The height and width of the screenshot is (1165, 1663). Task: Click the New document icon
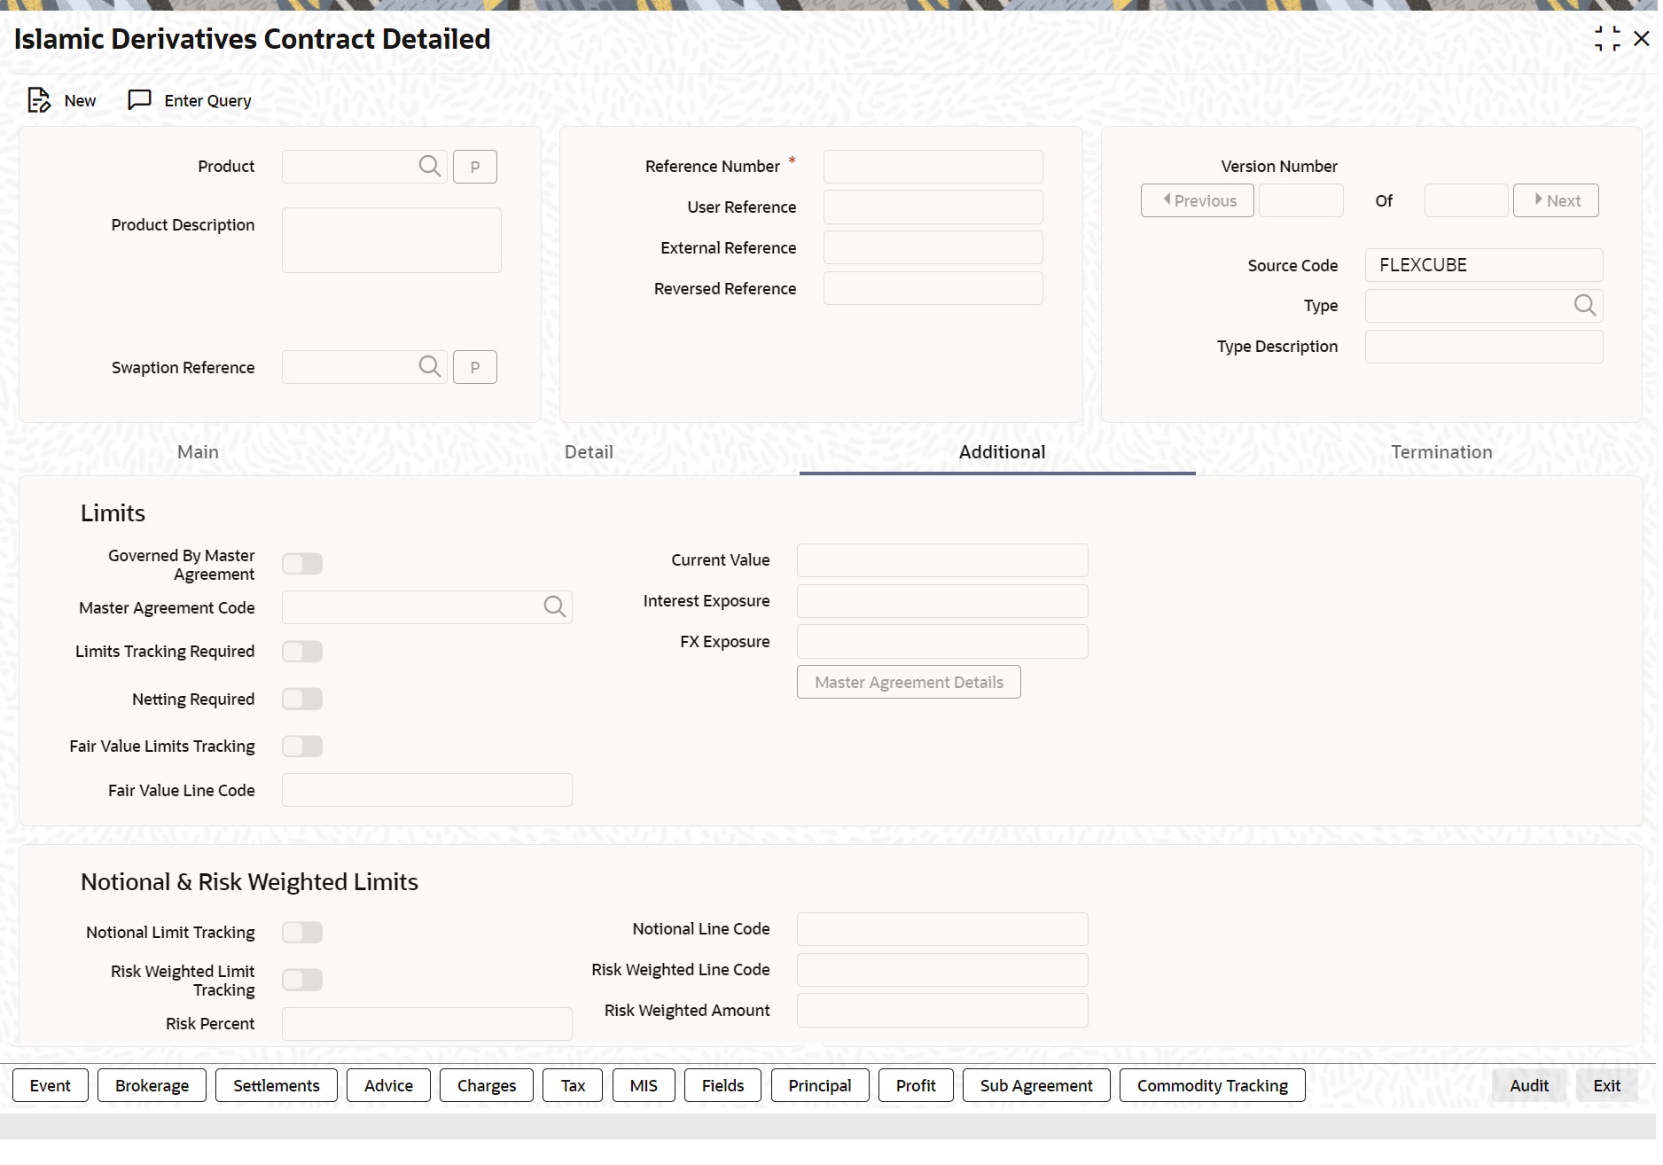click(39, 100)
